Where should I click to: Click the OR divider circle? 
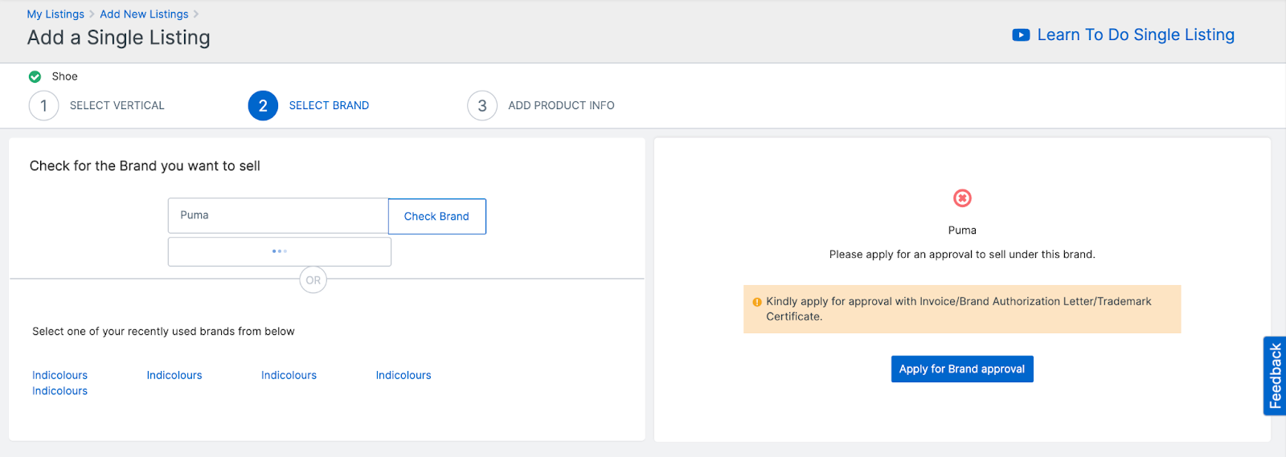point(313,280)
